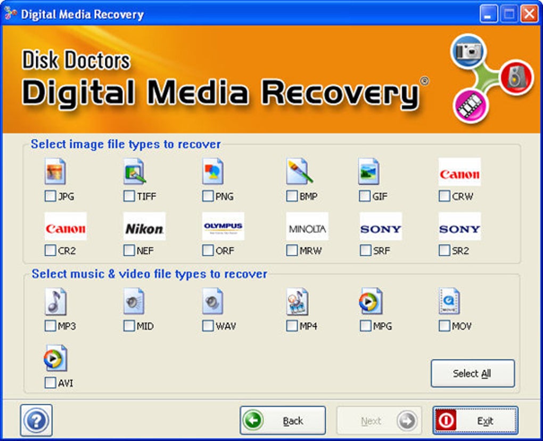This screenshot has height=441, width=543.
Task: Select the BMP checkbox
Action: 292,195
